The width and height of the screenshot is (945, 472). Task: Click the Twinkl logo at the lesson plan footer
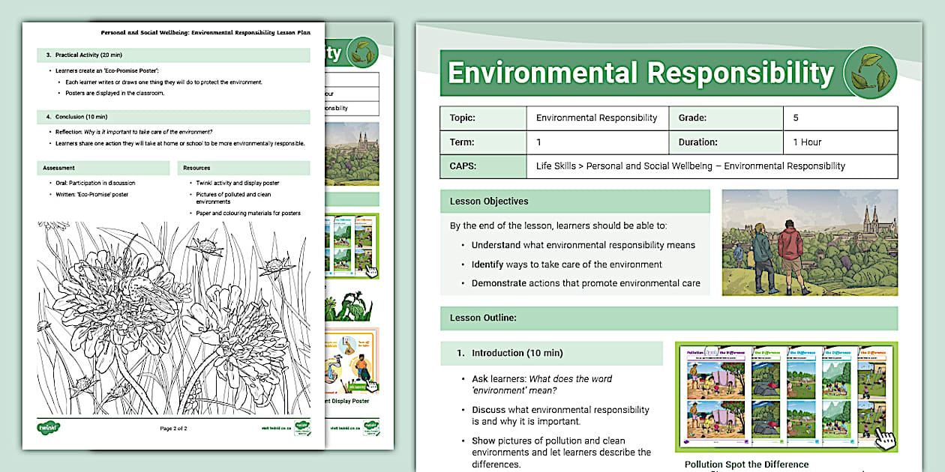[x=47, y=427]
